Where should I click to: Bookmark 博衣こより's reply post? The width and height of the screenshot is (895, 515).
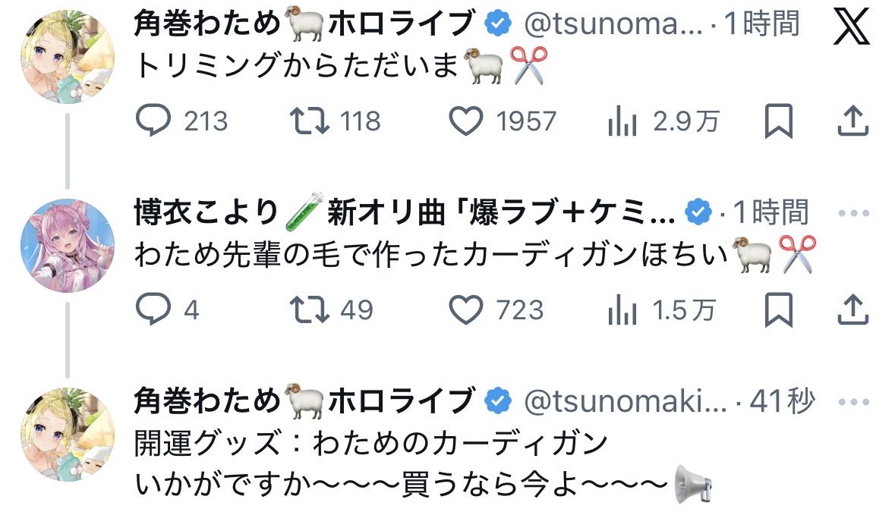coord(778,309)
